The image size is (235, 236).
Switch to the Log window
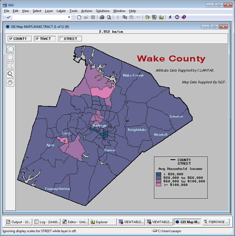point(47,222)
